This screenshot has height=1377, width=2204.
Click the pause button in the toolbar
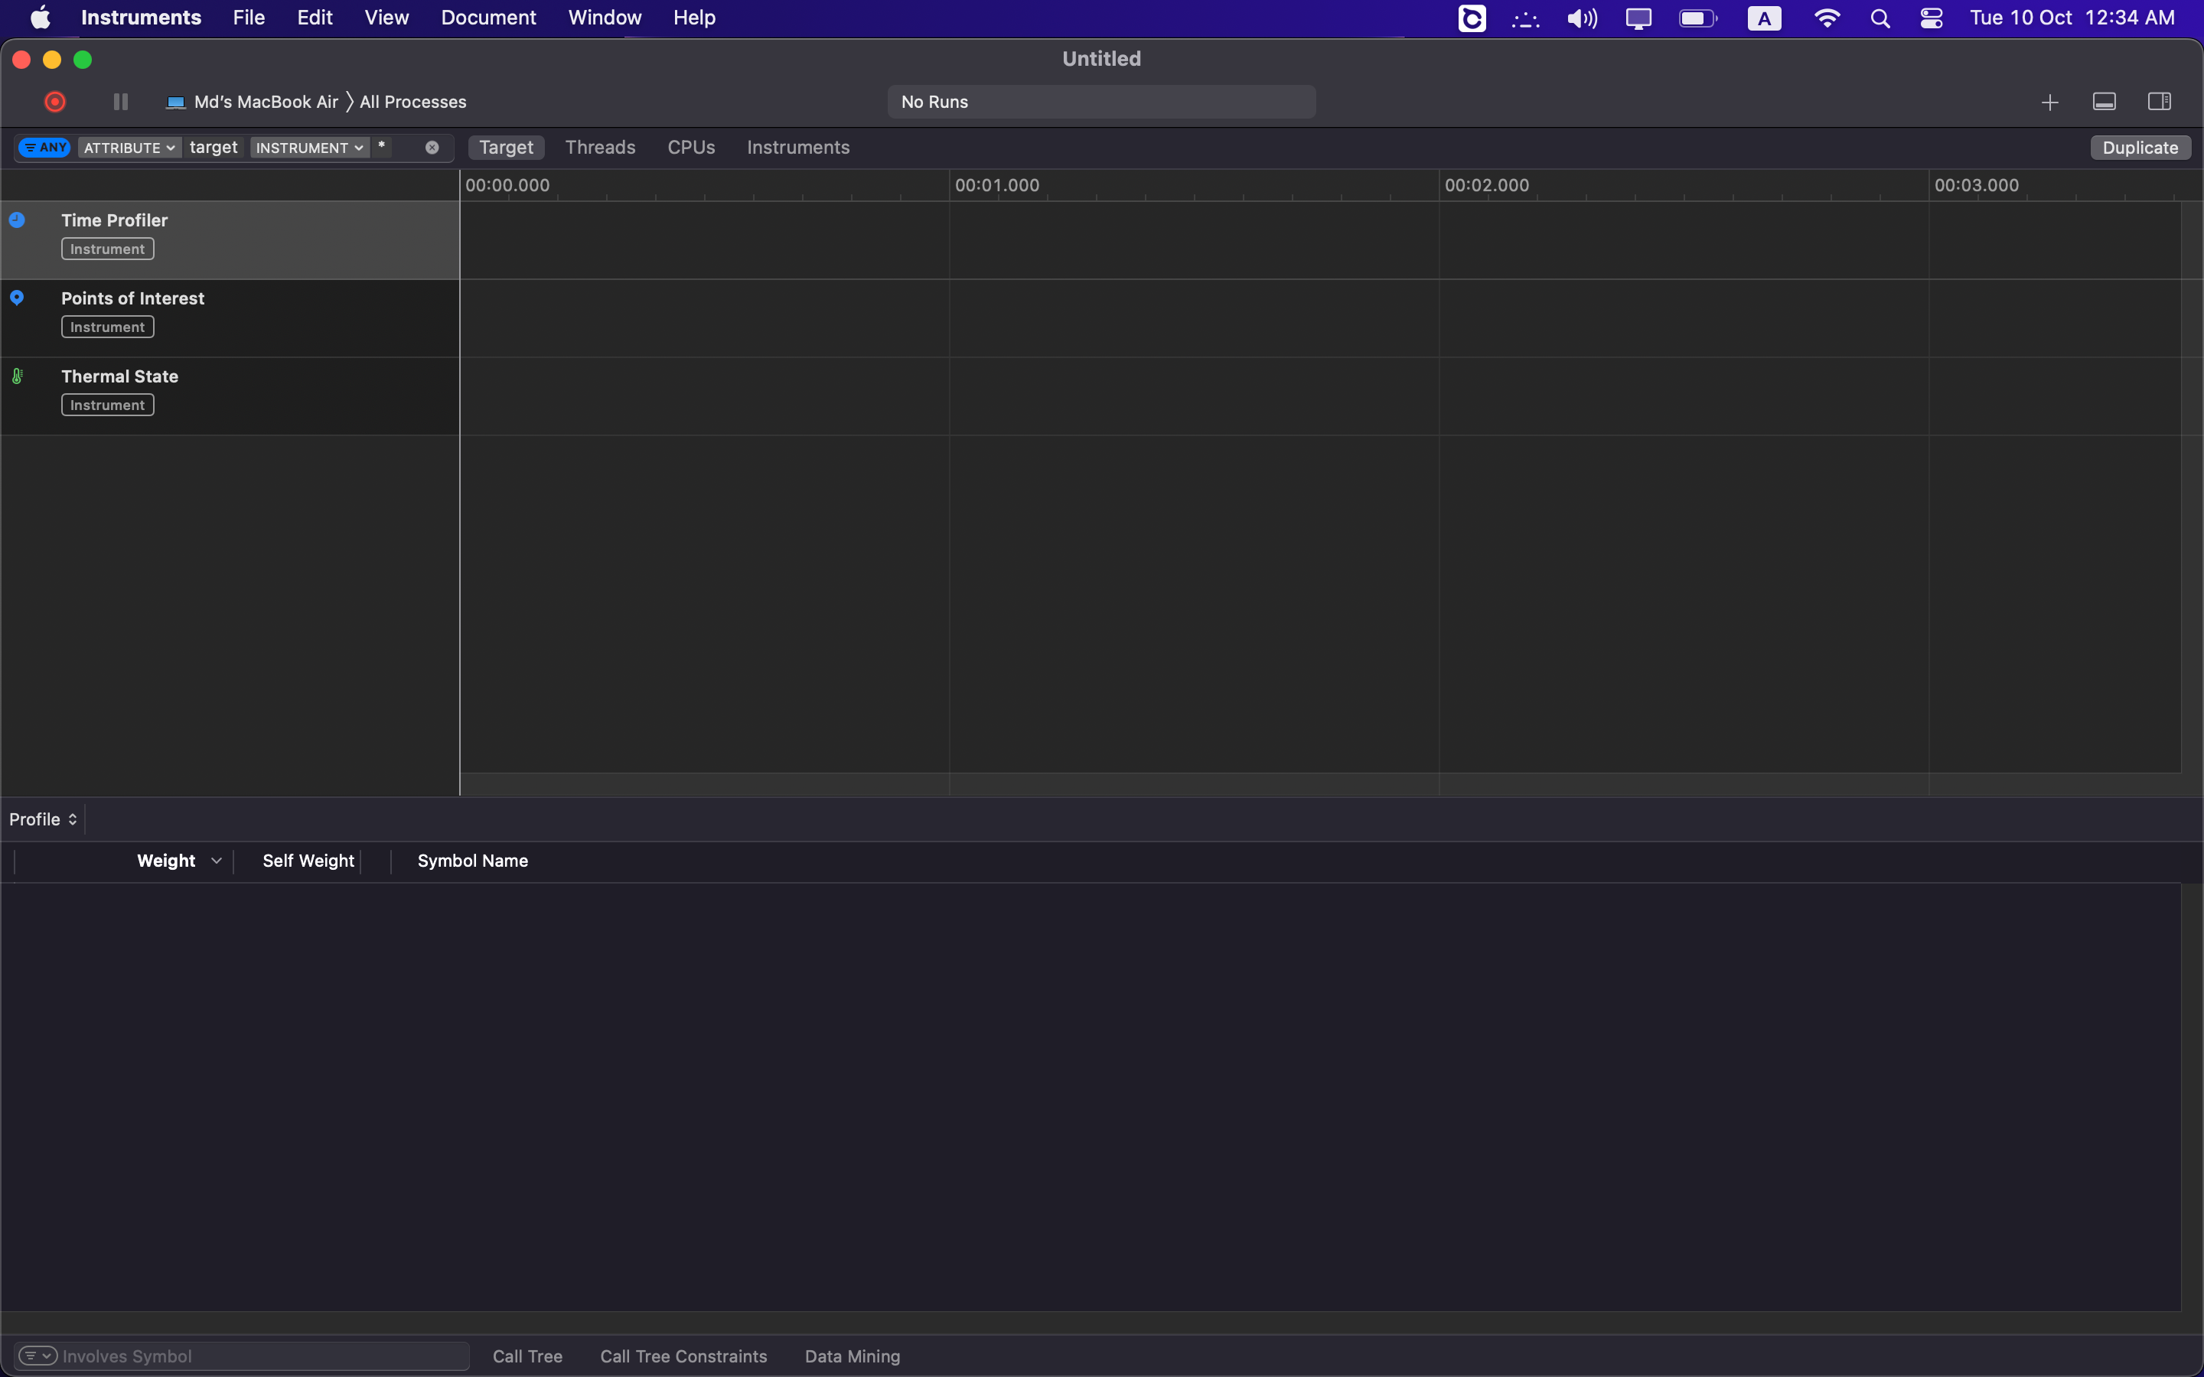click(x=121, y=102)
